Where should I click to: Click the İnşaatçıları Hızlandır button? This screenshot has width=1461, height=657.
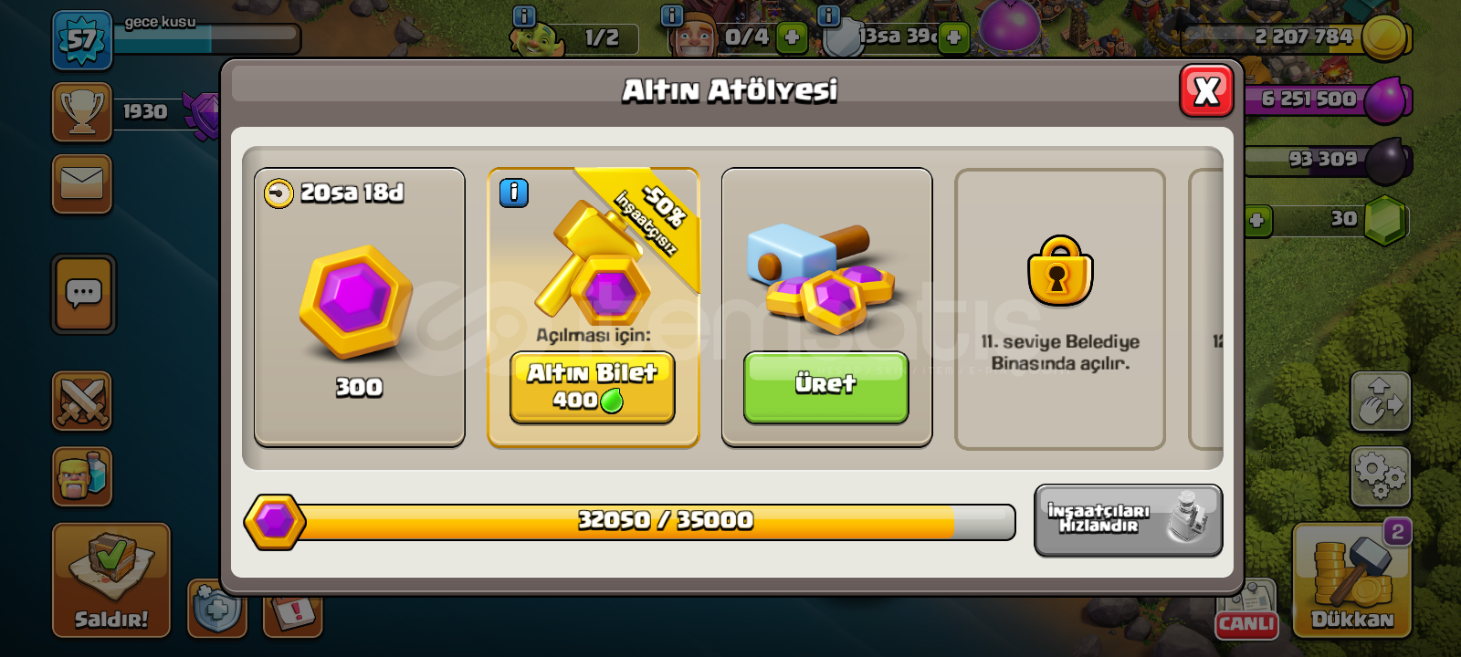coord(1128,520)
